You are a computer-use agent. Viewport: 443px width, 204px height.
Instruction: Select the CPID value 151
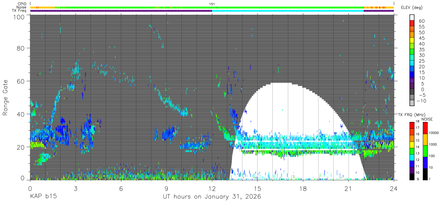(x=212, y=4)
